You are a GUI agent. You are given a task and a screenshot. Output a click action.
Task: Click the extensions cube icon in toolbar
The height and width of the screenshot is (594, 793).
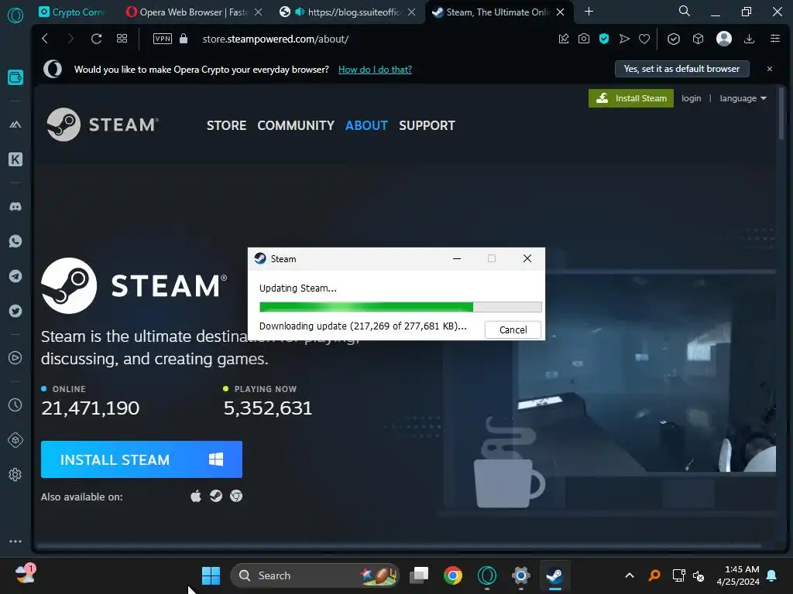698,39
